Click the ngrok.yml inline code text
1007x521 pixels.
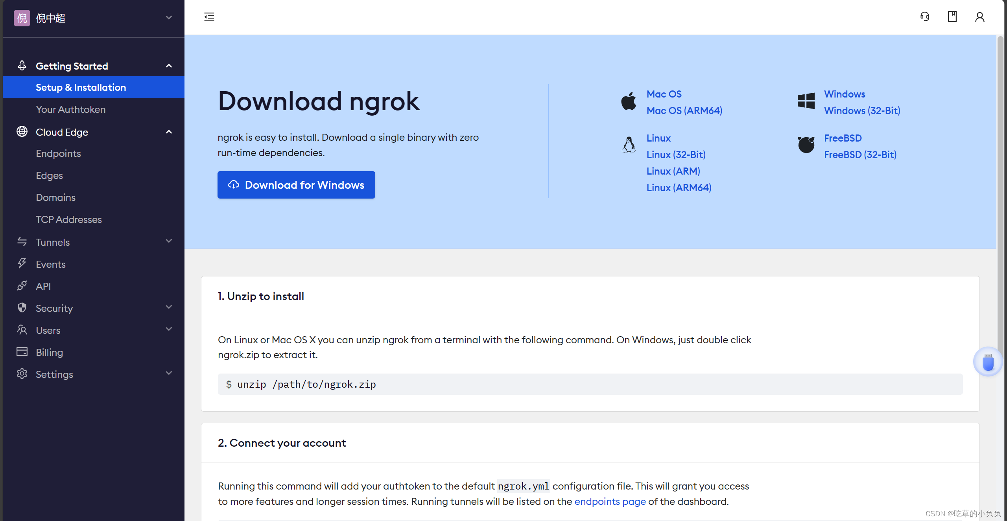point(524,486)
